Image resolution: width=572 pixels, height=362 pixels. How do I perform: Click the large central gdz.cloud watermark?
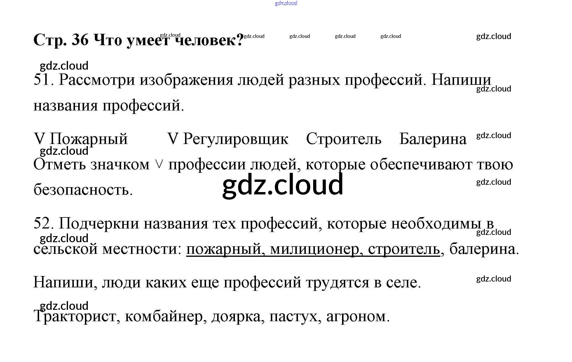click(x=282, y=185)
